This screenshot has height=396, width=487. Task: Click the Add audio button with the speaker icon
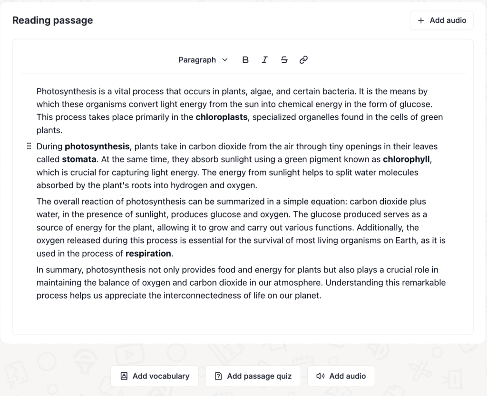(341, 376)
